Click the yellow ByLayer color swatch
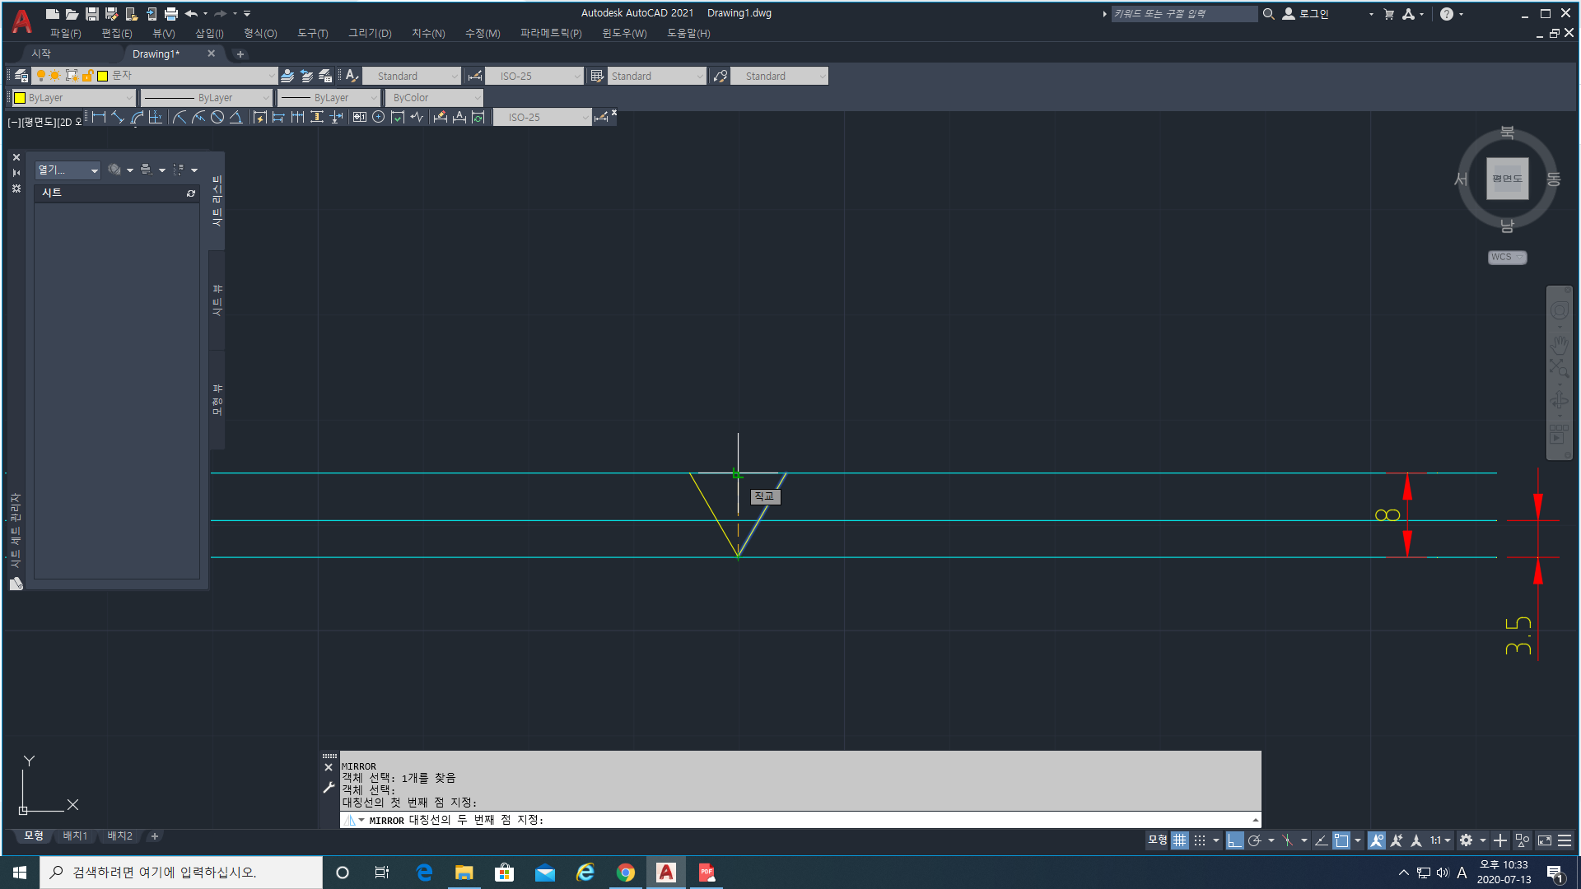This screenshot has width=1581, height=889. point(20,98)
